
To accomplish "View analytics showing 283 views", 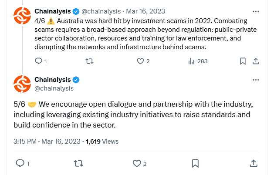I will (198, 61).
